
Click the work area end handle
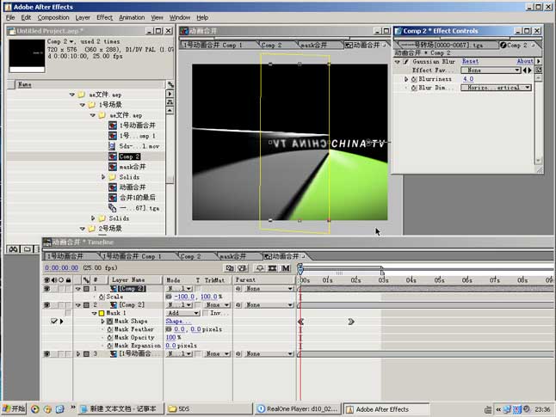(x=382, y=272)
